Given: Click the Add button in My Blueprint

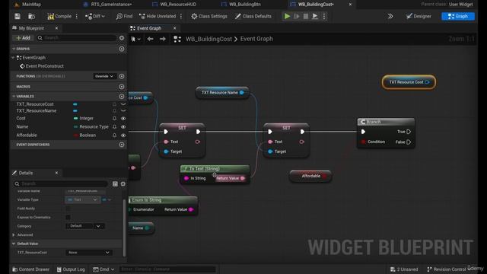Looking at the screenshot, I should [23, 38].
